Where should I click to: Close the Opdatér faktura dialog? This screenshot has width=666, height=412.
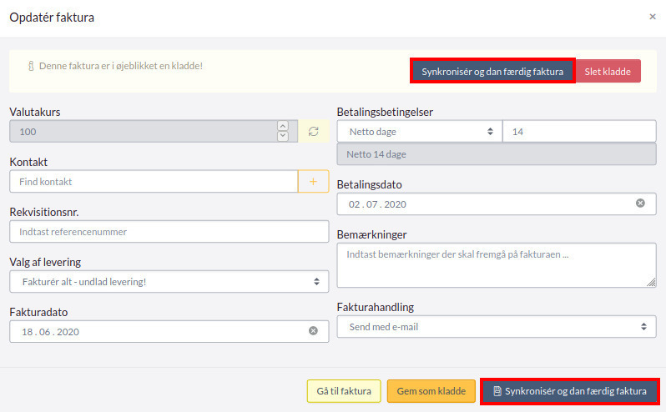coord(653,17)
